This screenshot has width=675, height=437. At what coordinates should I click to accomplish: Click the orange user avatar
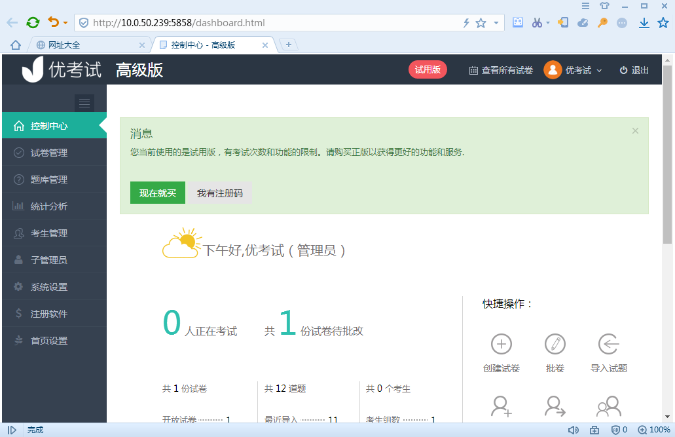(x=553, y=70)
